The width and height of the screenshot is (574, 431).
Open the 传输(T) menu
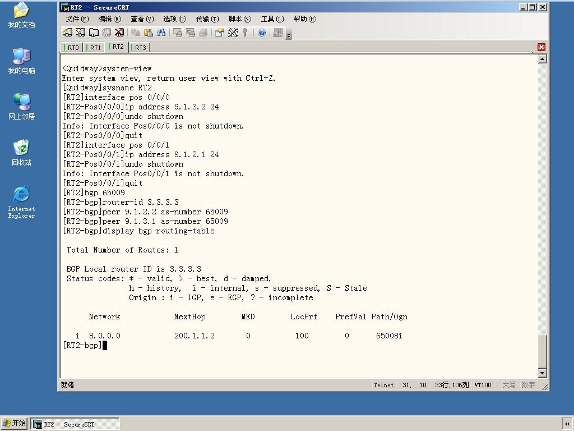(207, 19)
